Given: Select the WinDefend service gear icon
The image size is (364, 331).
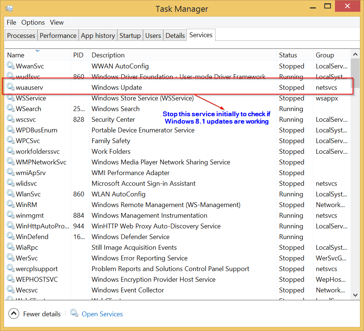Looking at the screenshot, I should click(11, 237).
